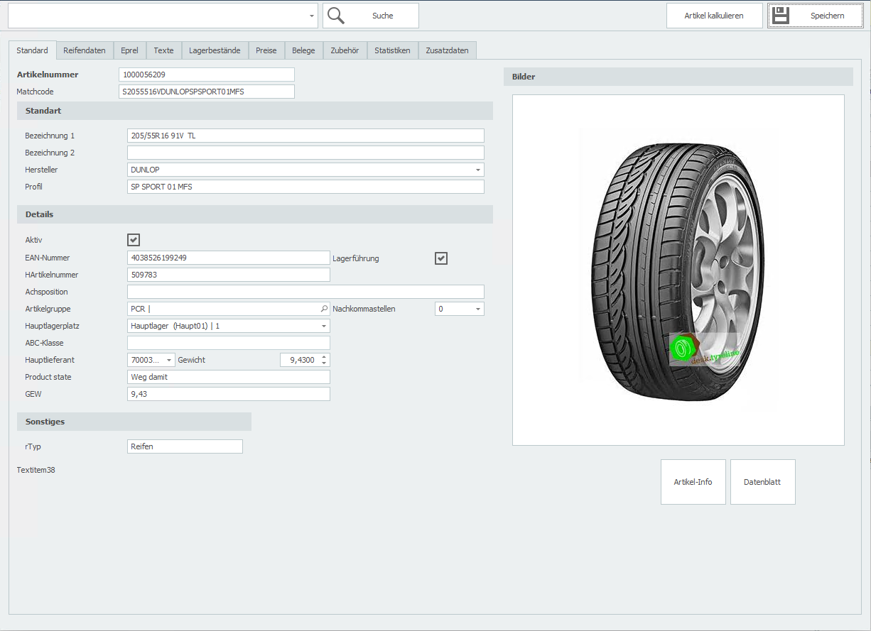Switch to the Reifendaten tab
Image resolution: width=871 pixels, height=631 pixels.
(85, 50)
